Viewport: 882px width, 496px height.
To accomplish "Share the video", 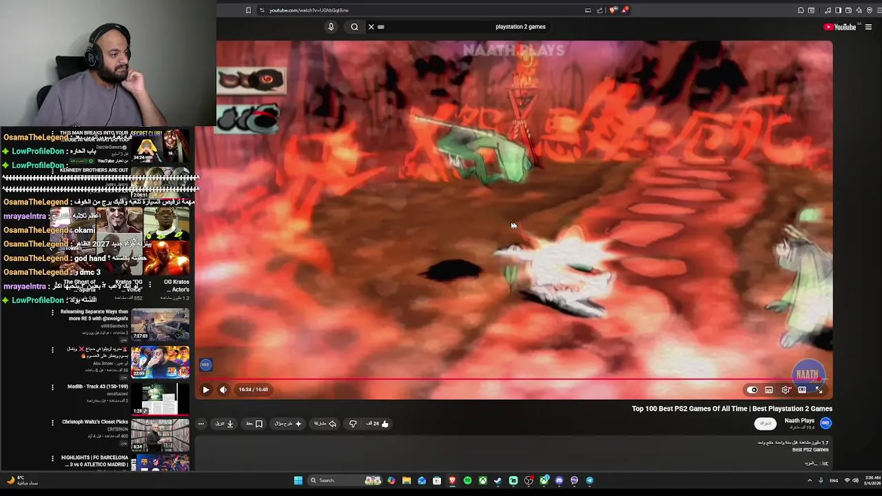I will click(325, 424).
